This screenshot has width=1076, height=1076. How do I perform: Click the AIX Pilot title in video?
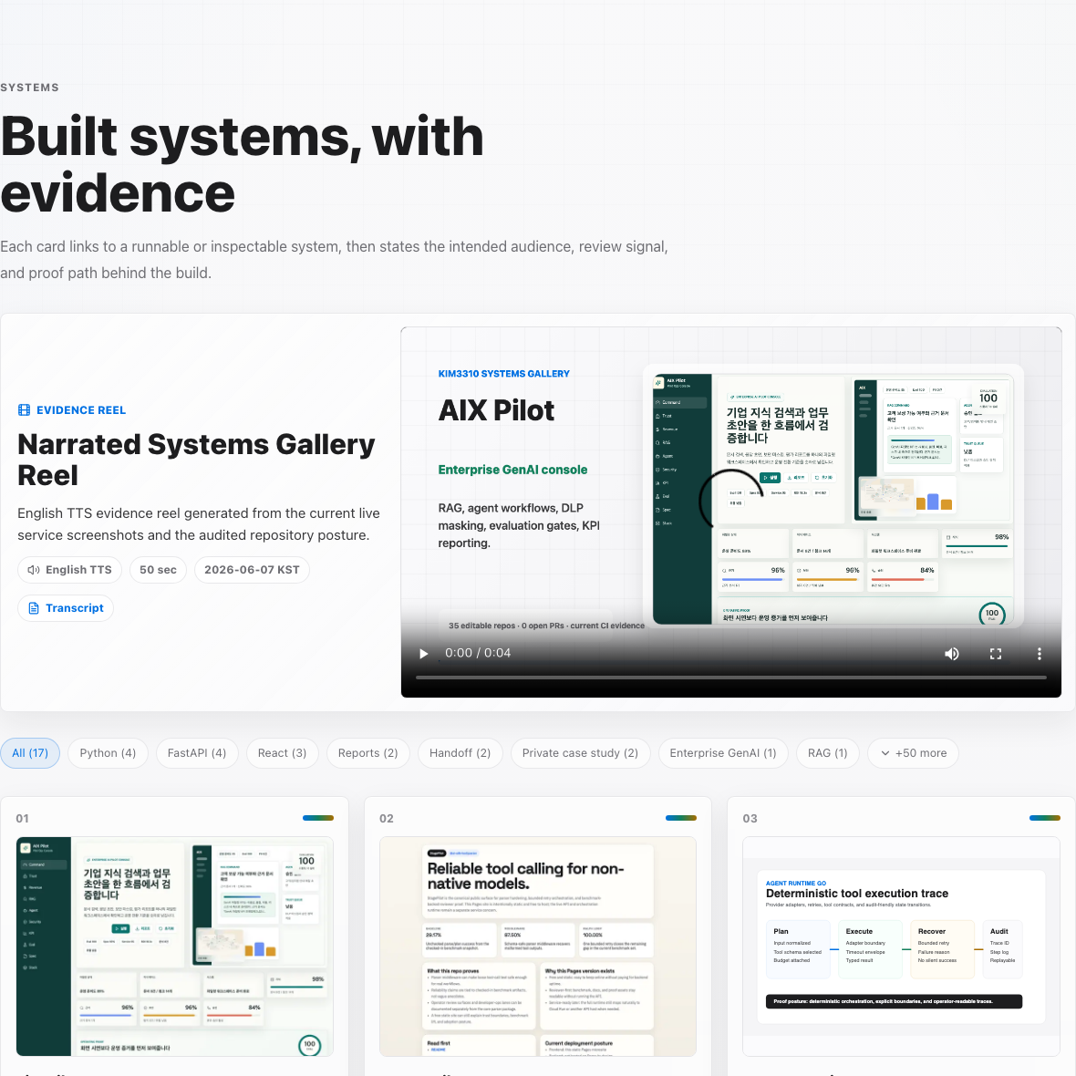coord(496,411)
